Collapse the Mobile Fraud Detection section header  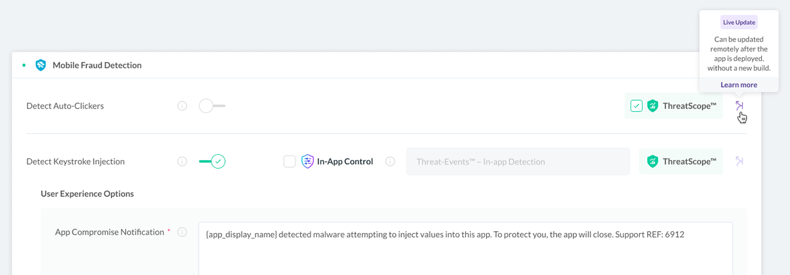(x=386, y=65)
